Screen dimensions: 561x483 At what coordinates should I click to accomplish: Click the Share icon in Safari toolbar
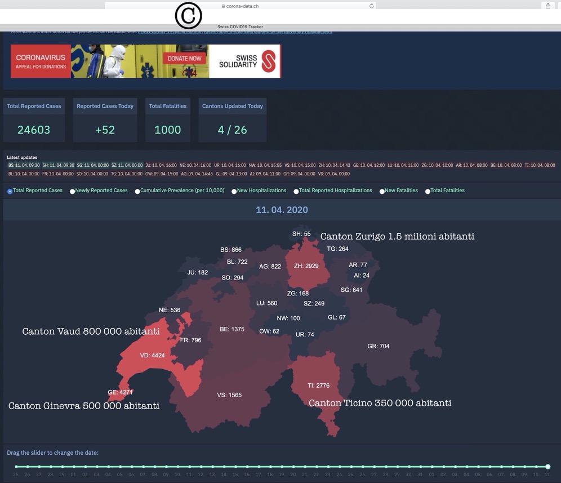[547, 6]
